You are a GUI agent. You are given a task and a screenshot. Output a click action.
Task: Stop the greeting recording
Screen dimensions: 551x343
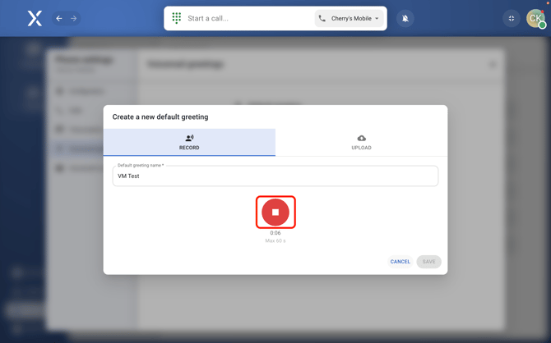[x=275, y=212]
